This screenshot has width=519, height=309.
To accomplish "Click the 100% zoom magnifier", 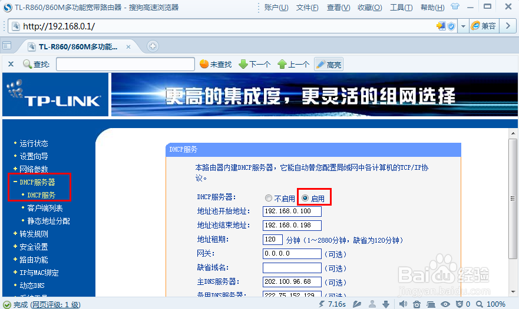I will point(480,304).
